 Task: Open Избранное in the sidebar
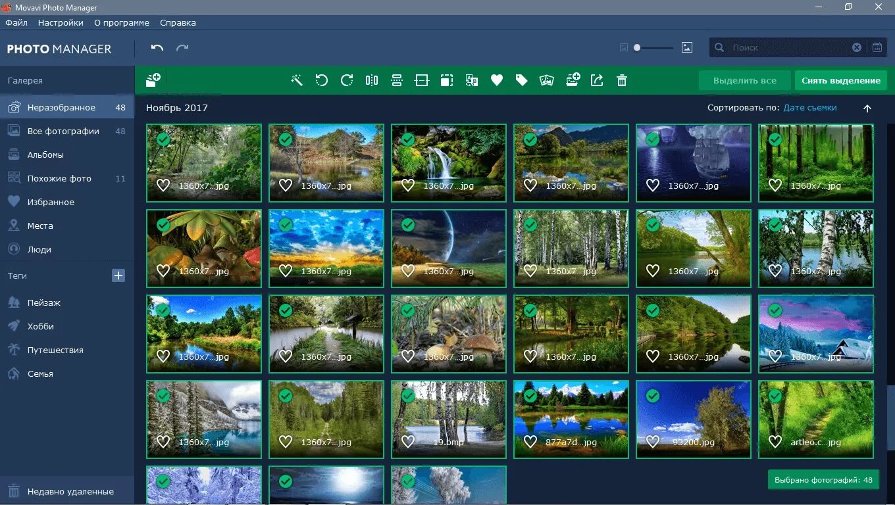pyautogui.click(x=67, y=202)
